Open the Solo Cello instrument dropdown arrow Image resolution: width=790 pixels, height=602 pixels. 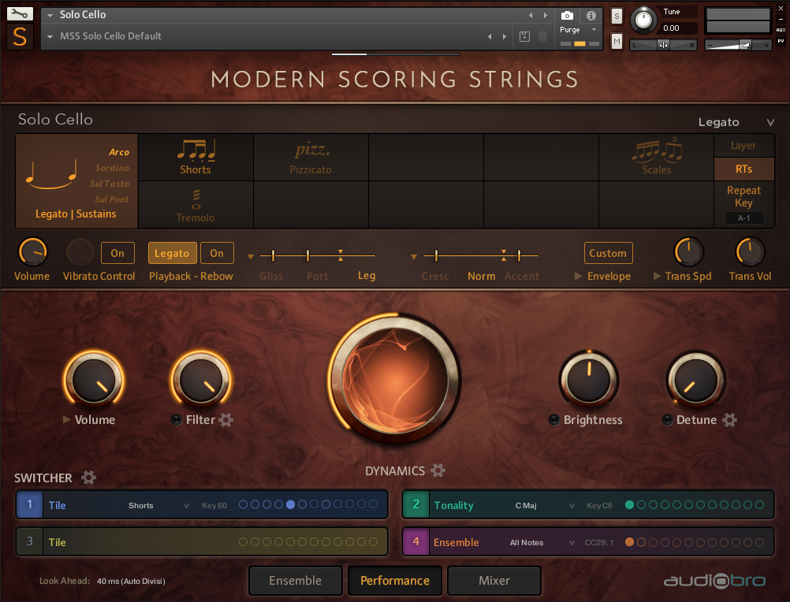(x=50, y=15)
